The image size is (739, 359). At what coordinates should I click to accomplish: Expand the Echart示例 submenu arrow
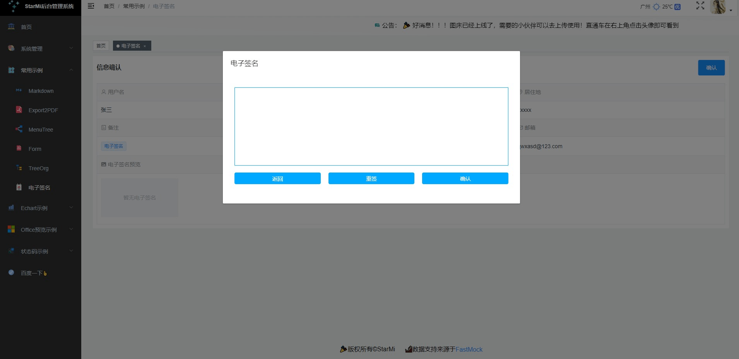[x=71, y=208]
